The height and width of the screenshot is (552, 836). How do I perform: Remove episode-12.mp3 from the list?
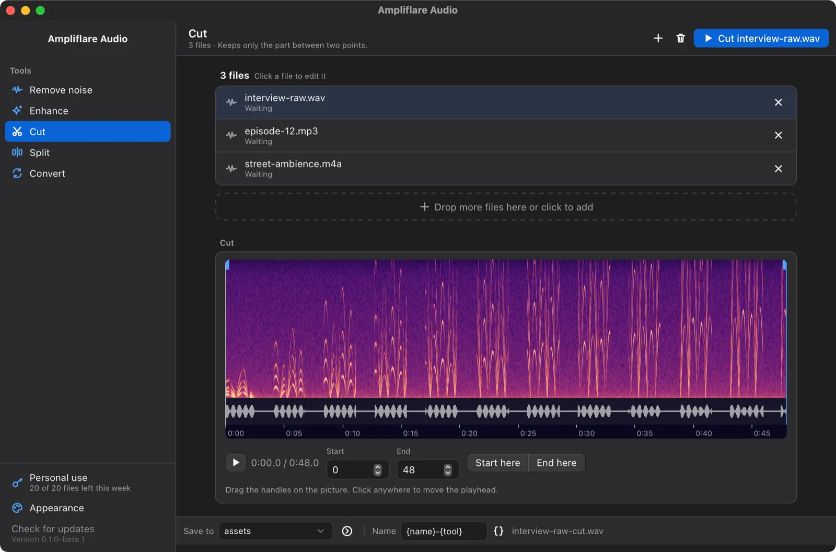click(x=778, y=135)
